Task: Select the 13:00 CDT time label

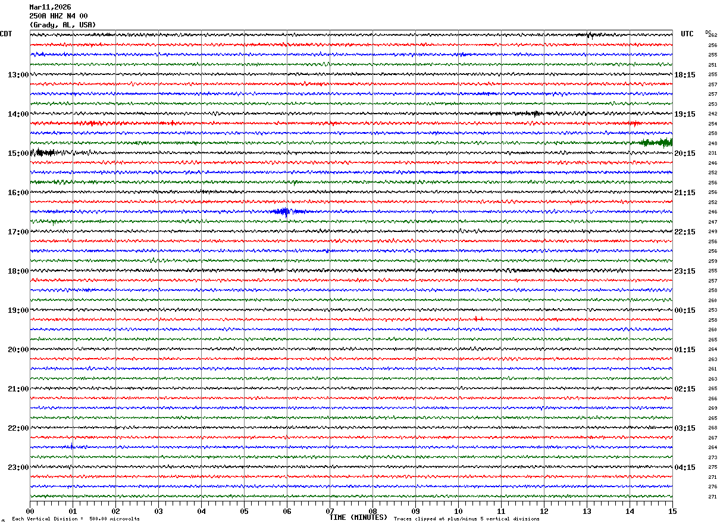Action: (18, 75)
